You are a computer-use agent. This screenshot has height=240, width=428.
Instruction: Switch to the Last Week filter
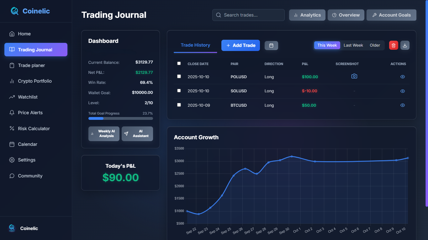353,45
